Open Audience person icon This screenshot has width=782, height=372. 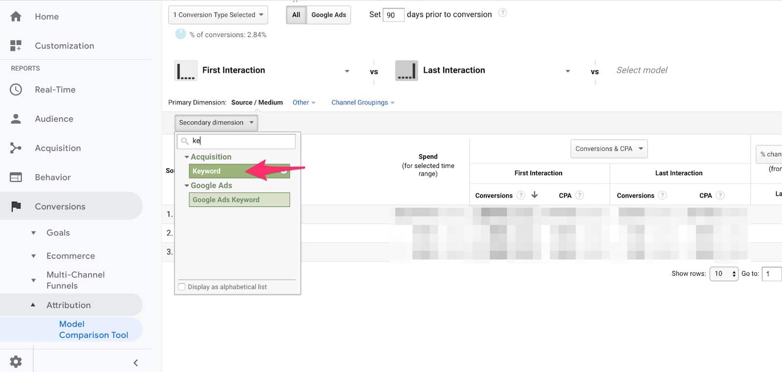pyautogui.click(x=16, y=119)
